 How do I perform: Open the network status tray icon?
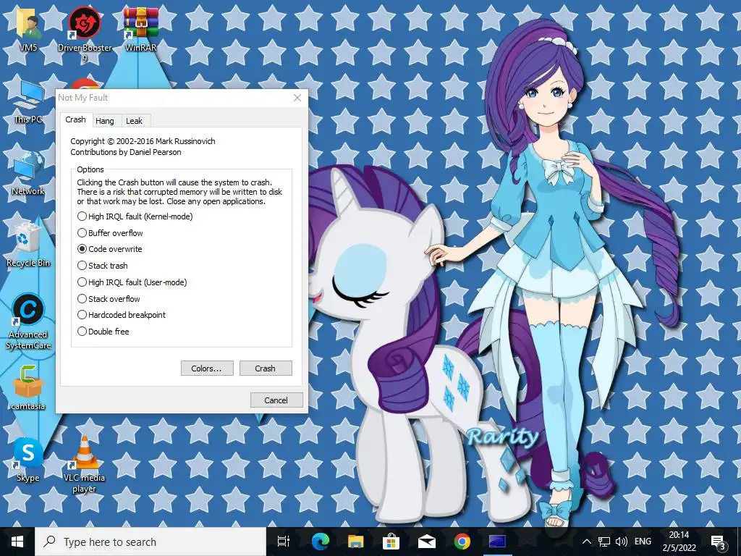[604, 542]
